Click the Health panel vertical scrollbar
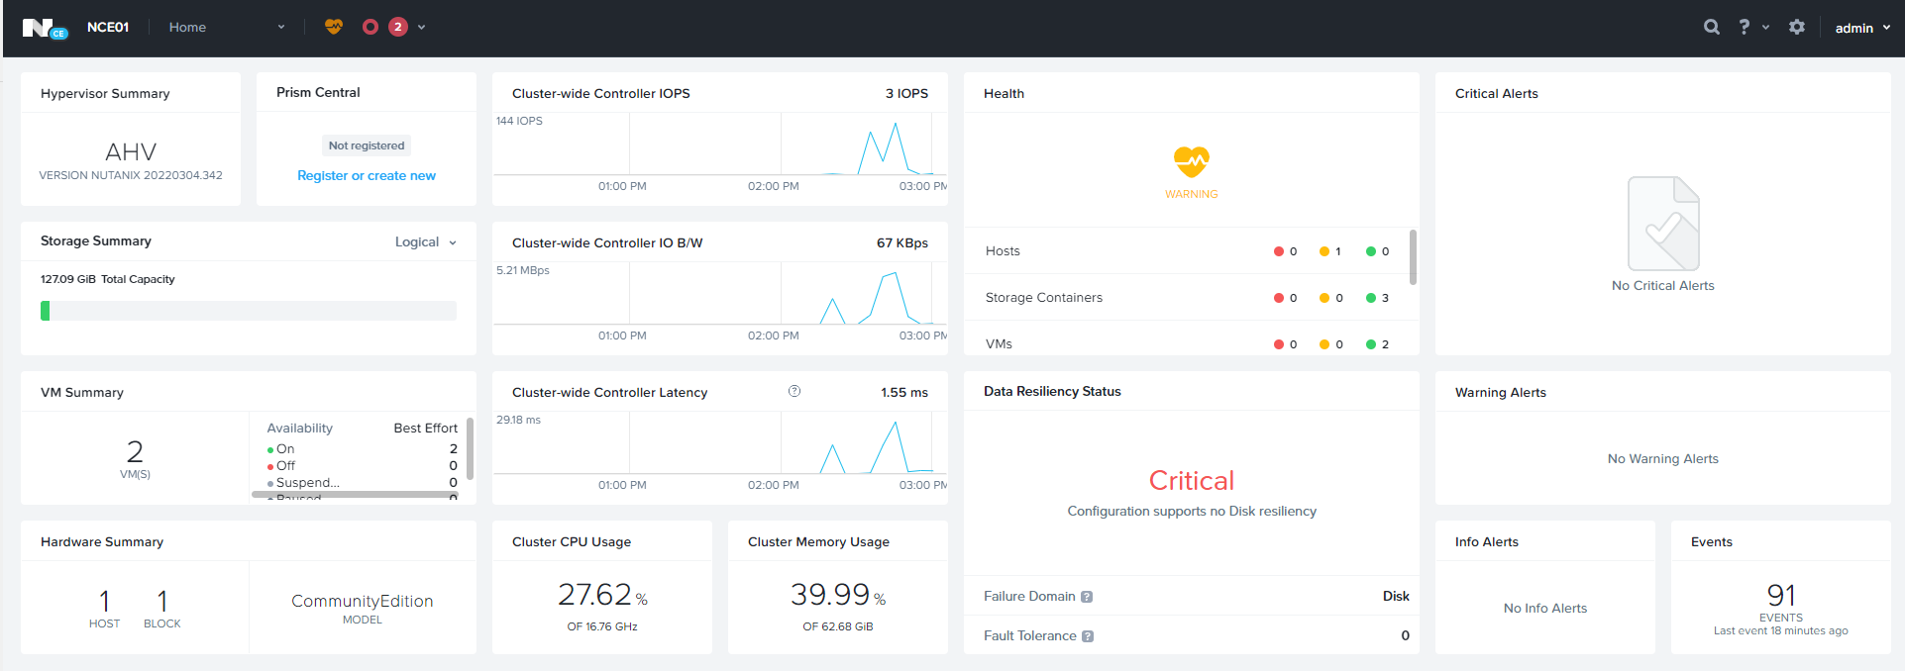The image size is (1905, 671). click(1413, 257)
